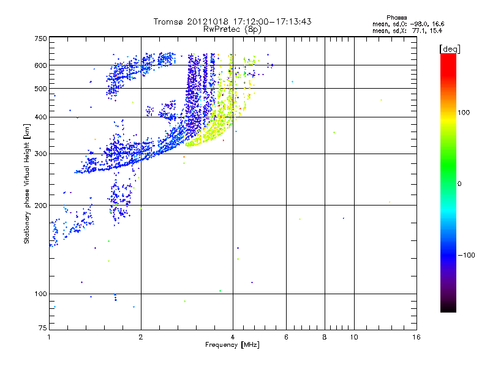Click x-axis tick label '2'
The image size is (490, 367).
click(141, 337)
